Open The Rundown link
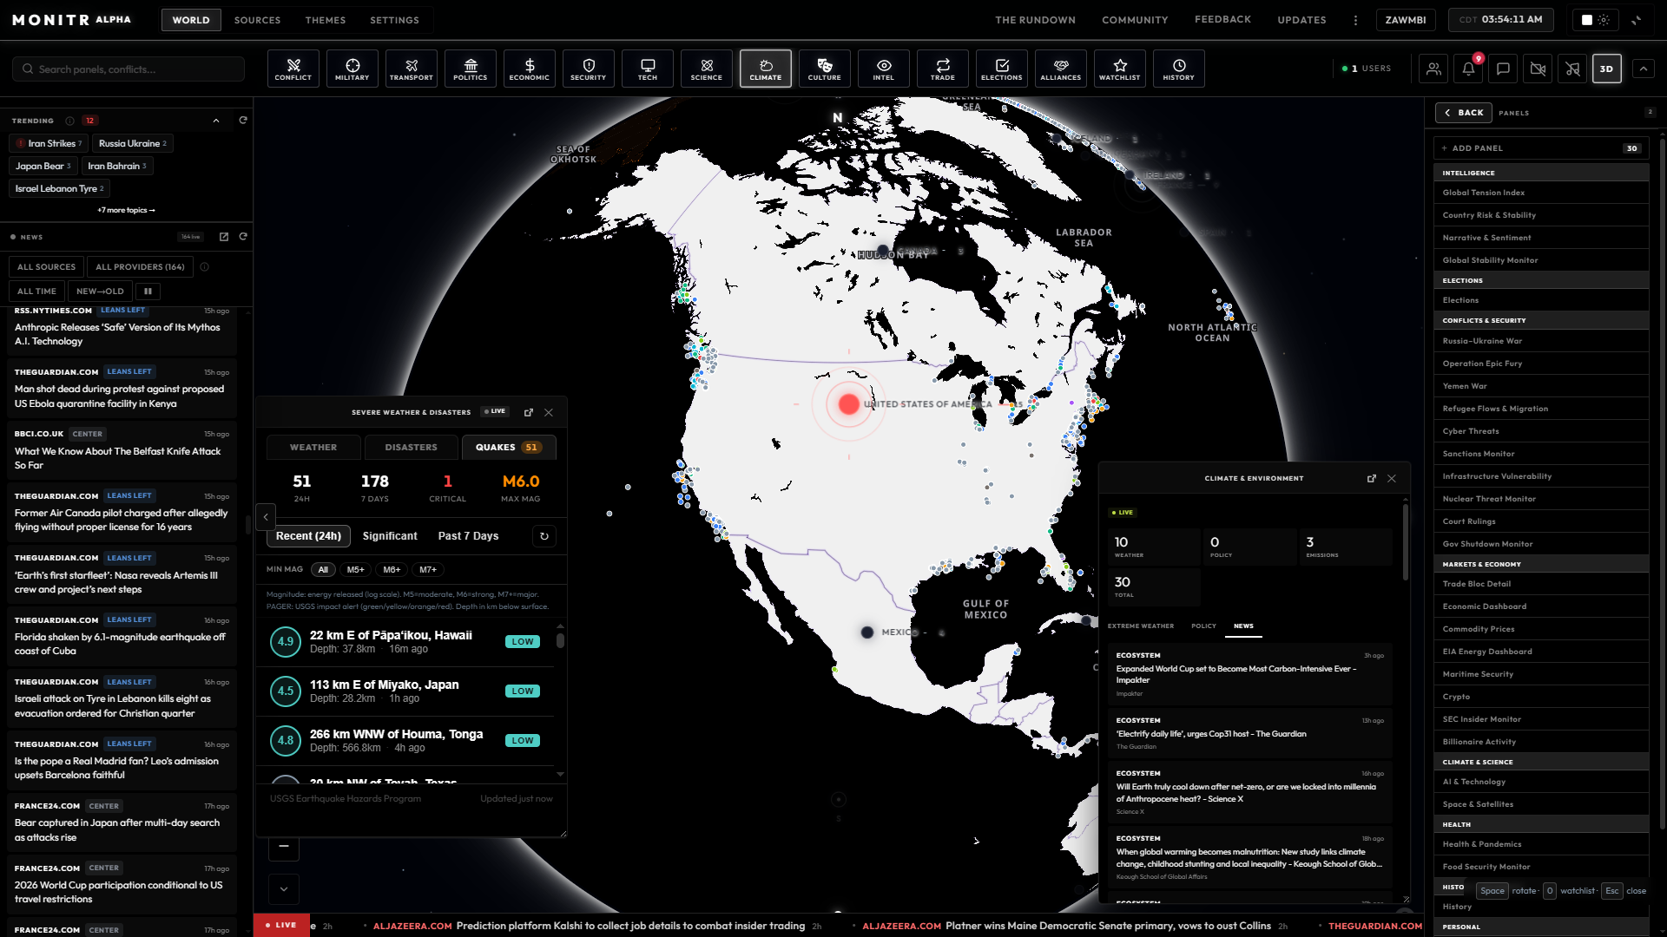This screenshot has height=937, width=1667. (1036, 20)
